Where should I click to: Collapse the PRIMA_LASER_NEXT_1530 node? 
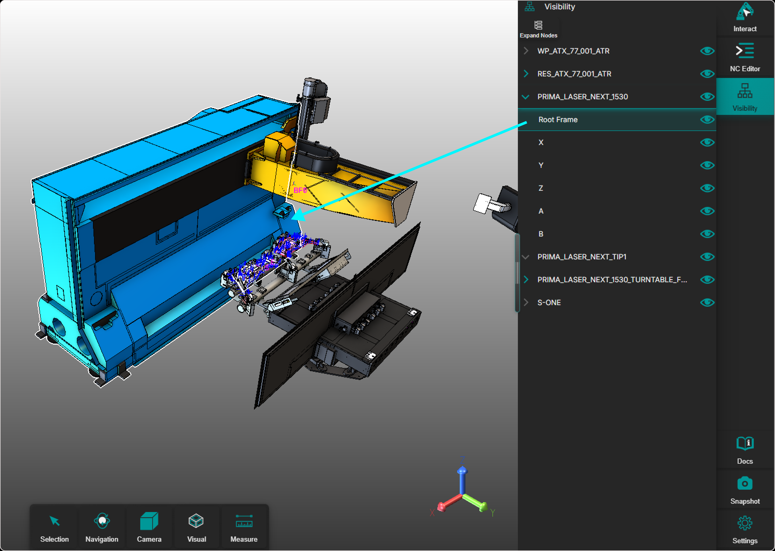526,97
